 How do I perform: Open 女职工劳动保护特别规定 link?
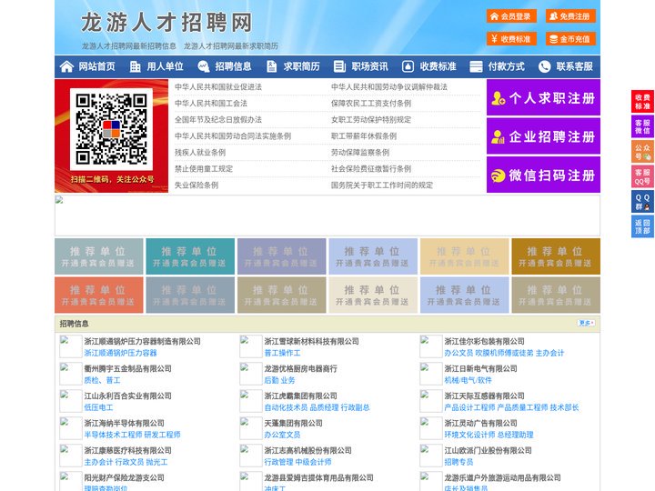click(371, 119)
